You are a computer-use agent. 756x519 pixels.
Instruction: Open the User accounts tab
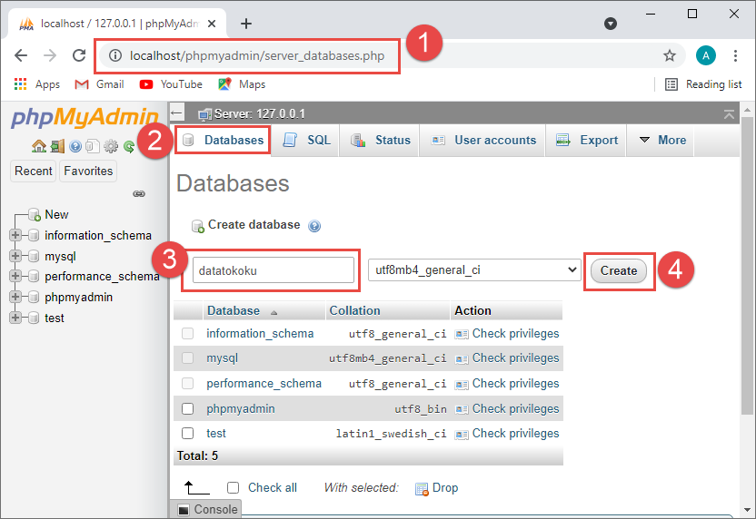[x=483, y=140]
